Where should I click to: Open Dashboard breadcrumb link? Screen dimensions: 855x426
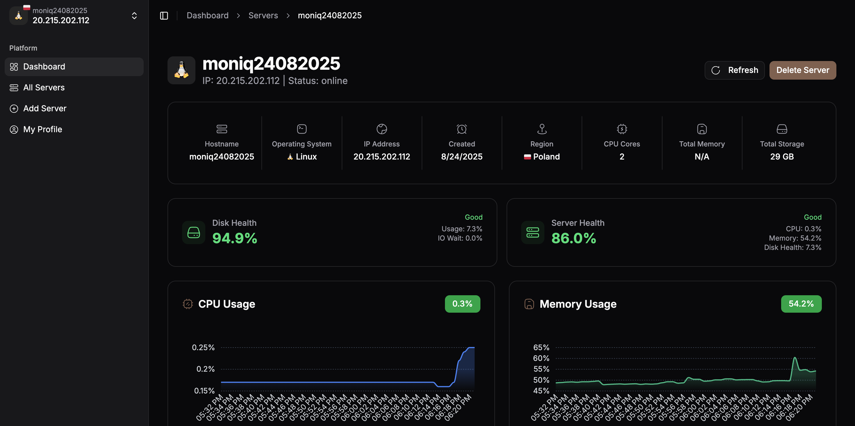pos(207,16)
